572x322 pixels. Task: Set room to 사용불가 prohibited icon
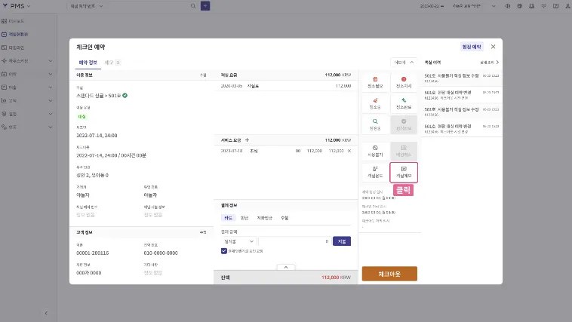tap(375, 151)
